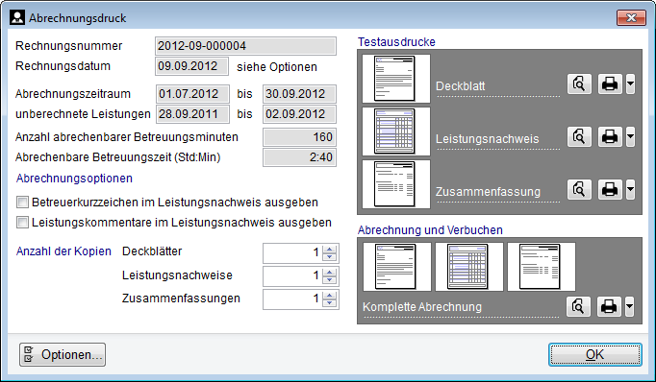Image resolution: width=656 pixels, height=382 pixels.
Task: Click the Rechnungsdatum field 09.09.2012
Action: coord(192,66)
